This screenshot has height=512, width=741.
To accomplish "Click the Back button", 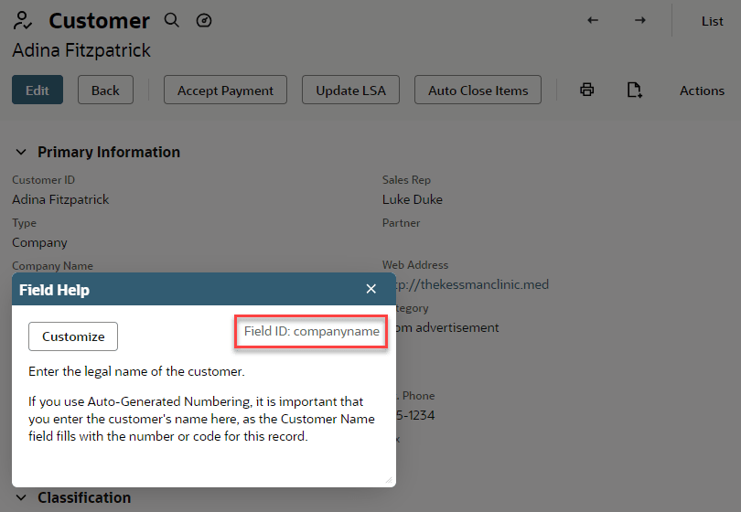I will point(105,90).
